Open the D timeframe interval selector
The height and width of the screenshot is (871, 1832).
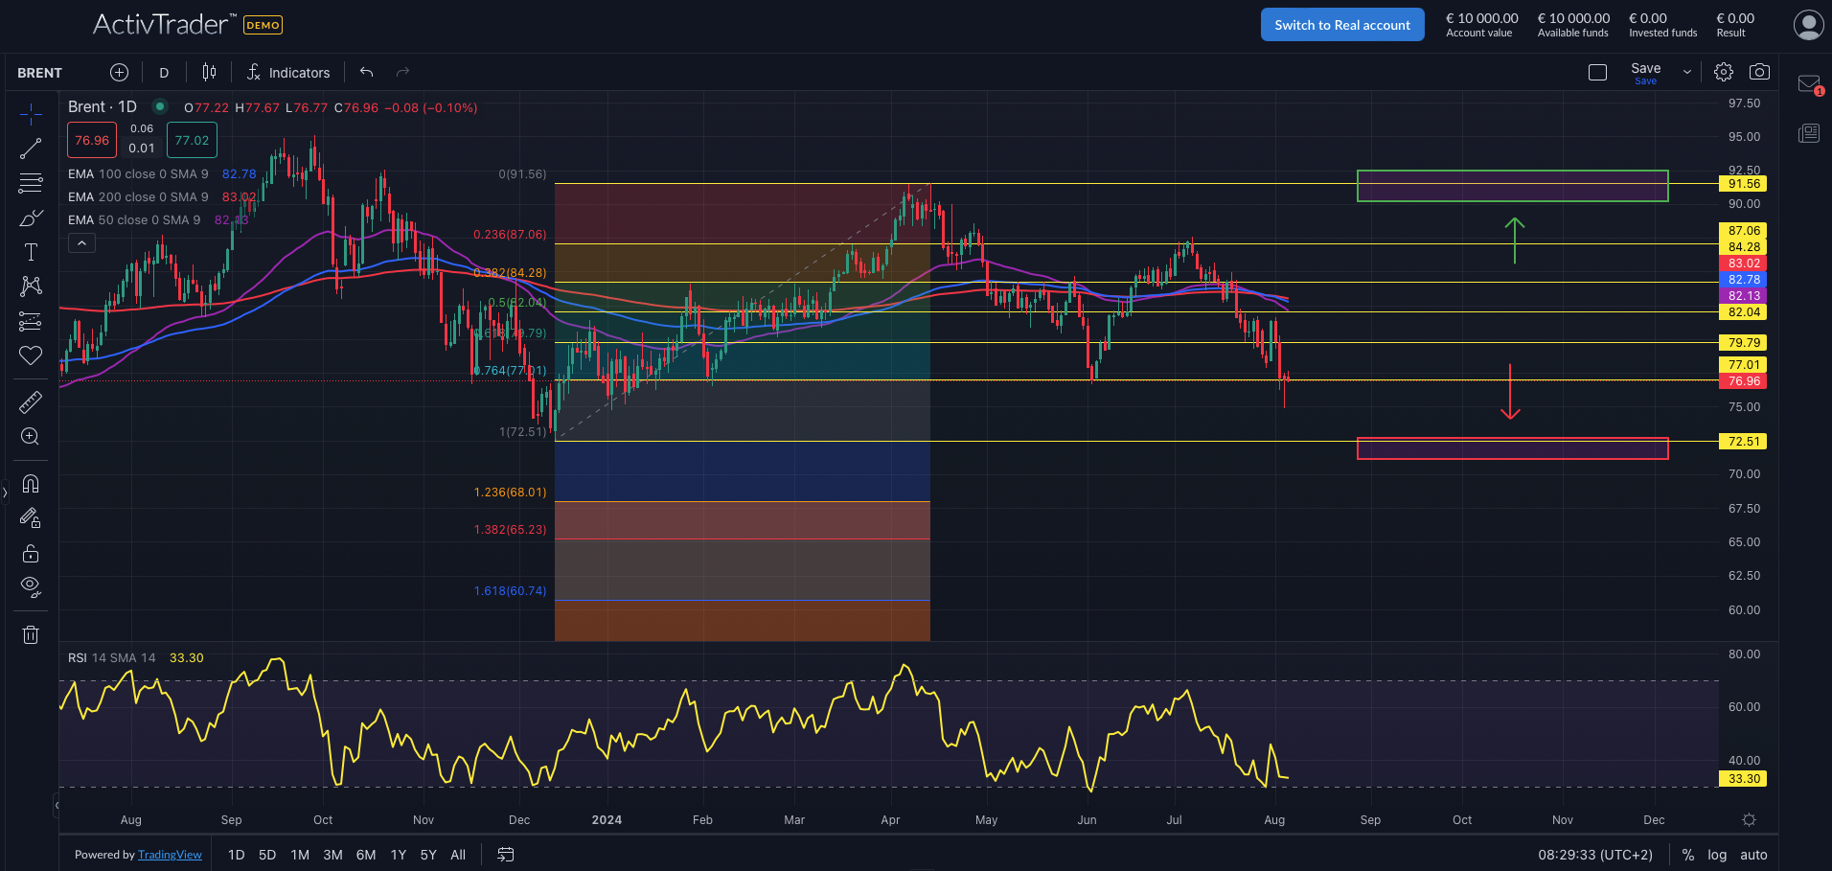(x=164, y=73)
